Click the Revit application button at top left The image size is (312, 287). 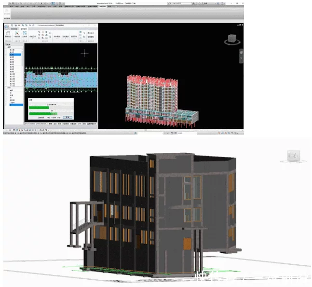pyautogui.click(x=5, y=3)
